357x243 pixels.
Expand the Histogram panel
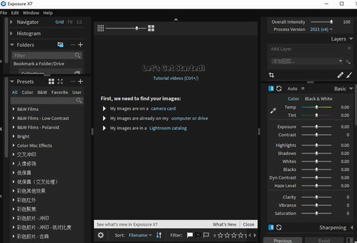tap(11, 33)
